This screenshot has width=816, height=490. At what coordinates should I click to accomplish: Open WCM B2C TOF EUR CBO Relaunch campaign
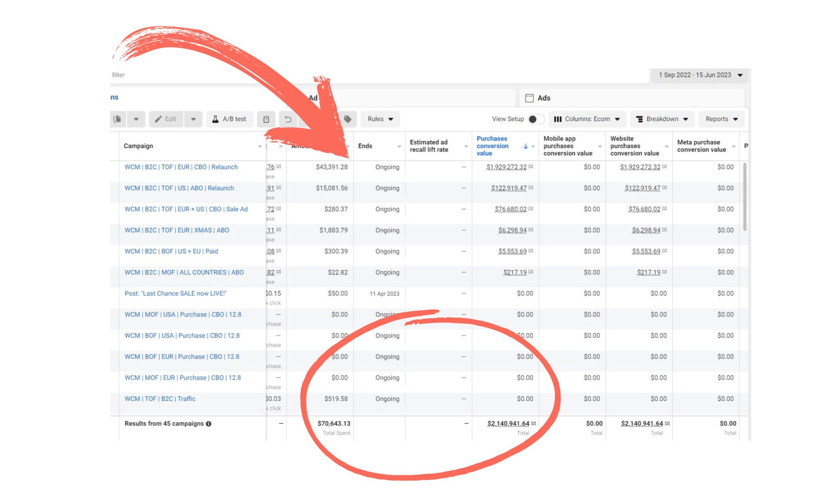(x=181, y=167)
